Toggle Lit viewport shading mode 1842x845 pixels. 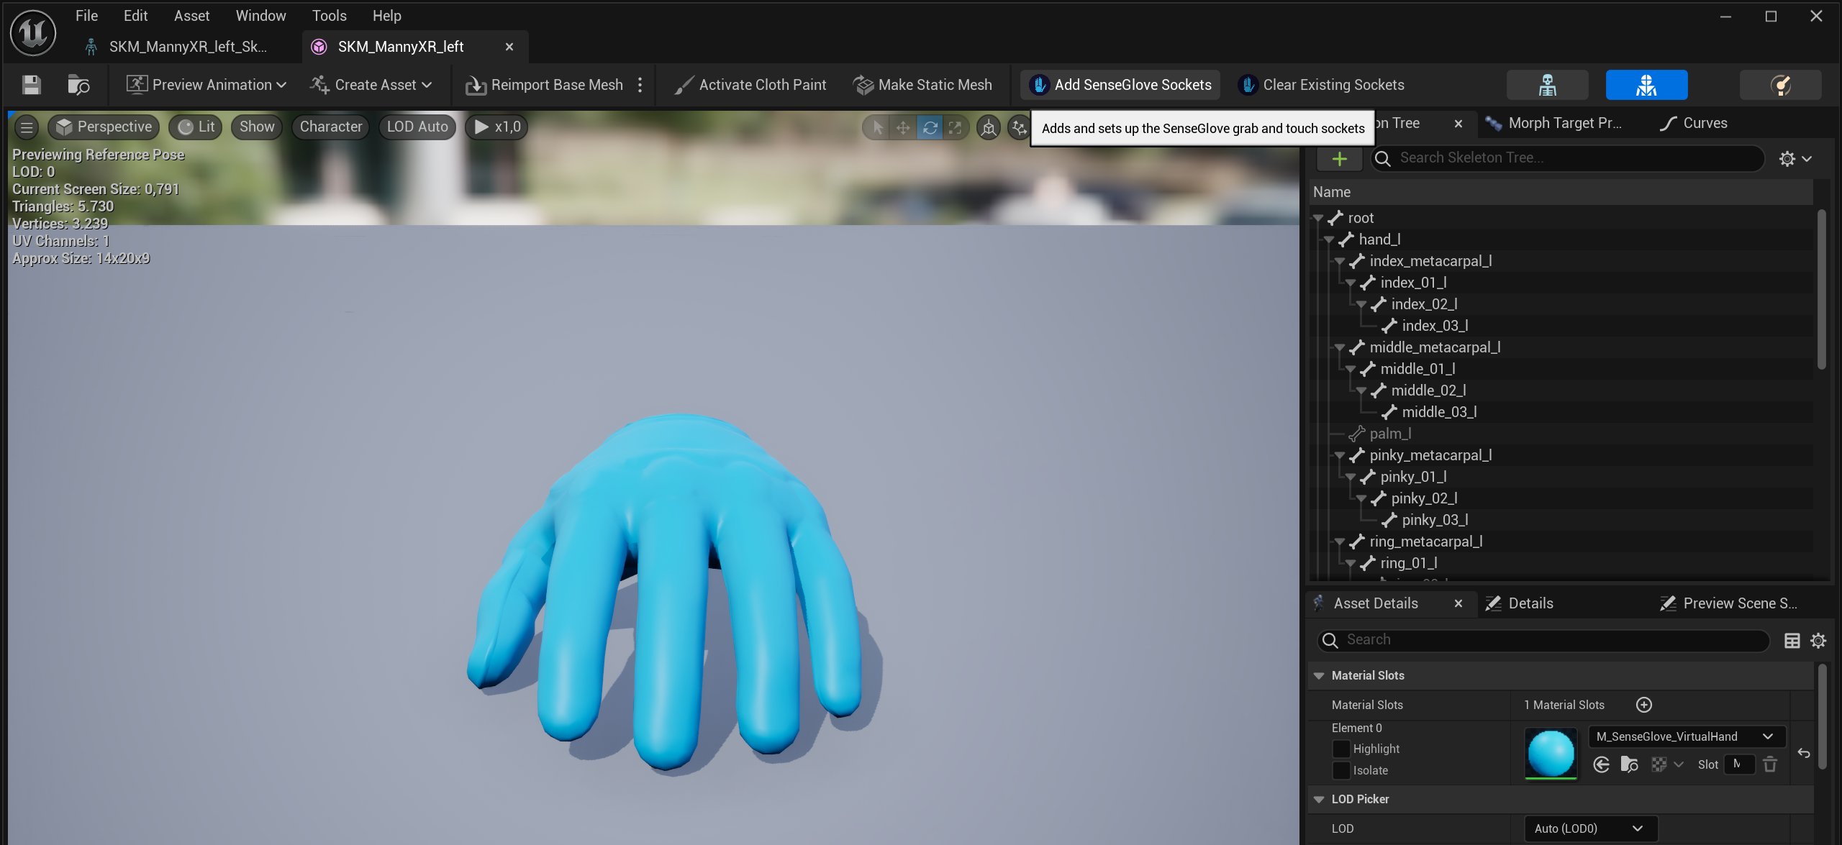194,127
